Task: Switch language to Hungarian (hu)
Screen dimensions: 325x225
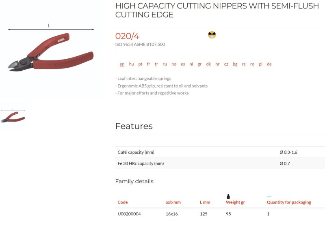Action: coord(131,64)
